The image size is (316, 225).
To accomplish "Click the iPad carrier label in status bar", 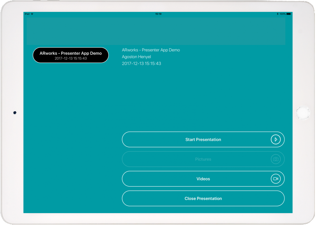I will (x=27, y=14).
